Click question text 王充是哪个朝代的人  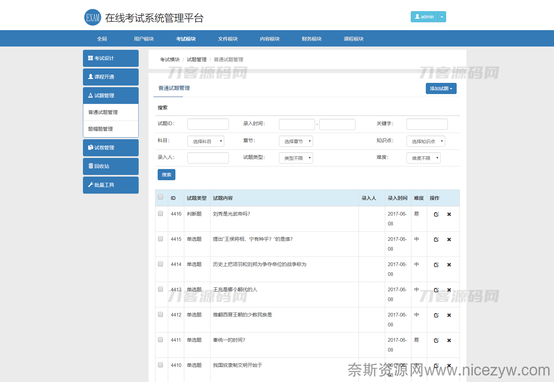point(235,290)
